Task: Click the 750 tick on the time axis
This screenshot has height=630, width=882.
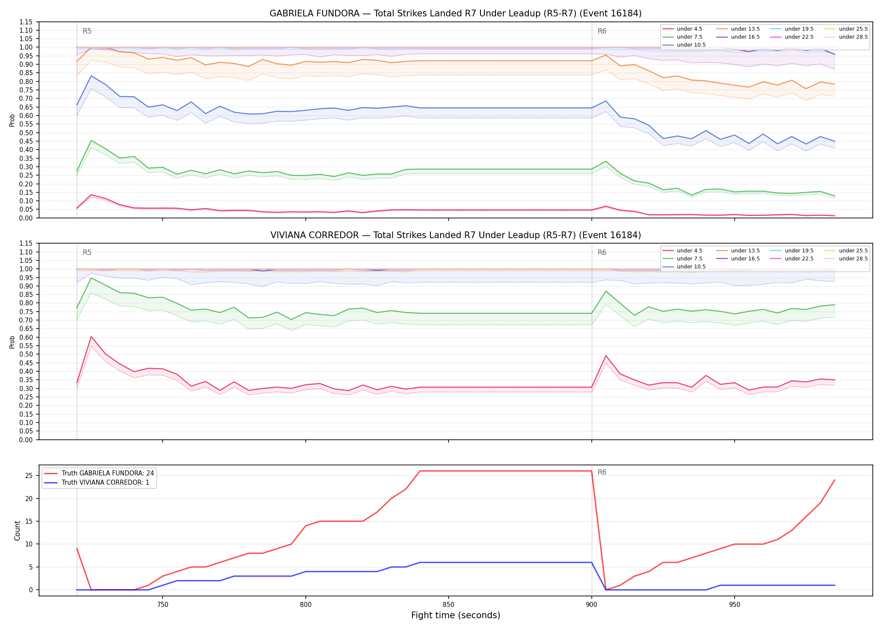Action: point(163,605)
